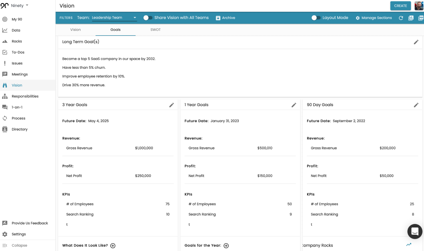Go to Meetings in the sidebar
Screen dimensions: 424x251
19,74
